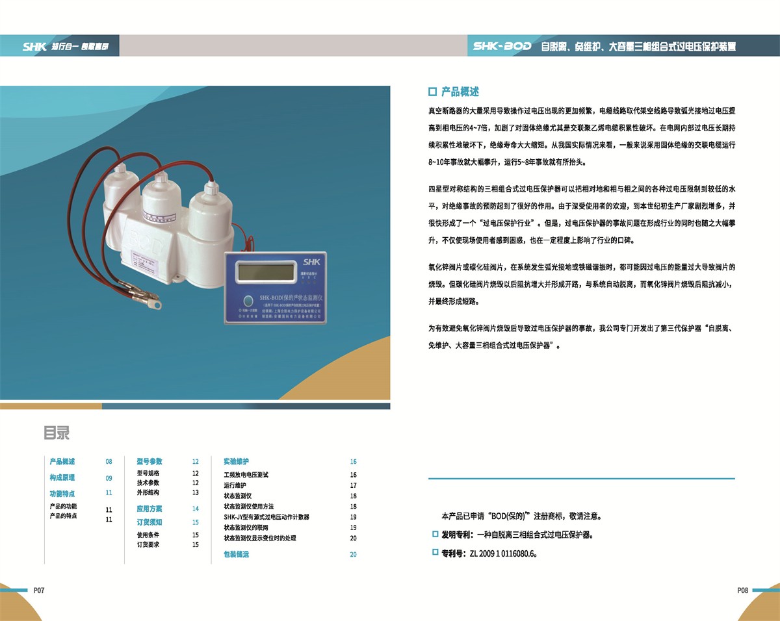Click the square bullet beside 专利号
Viewport: 780px width, 621px height.
pos(435,552)
